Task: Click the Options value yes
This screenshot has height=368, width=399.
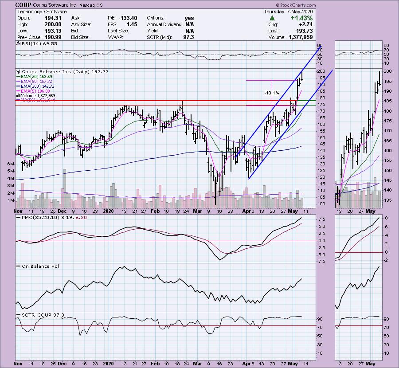Action: point(189,18)
